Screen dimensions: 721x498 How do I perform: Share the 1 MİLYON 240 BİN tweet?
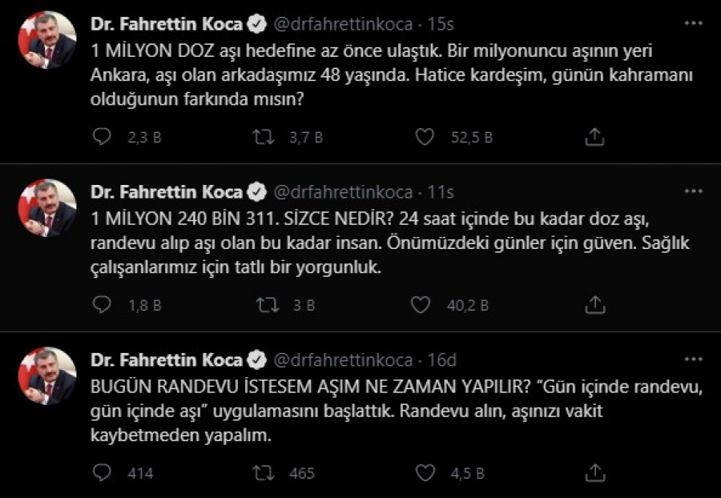pyautogui.click(x=594, y=305)
